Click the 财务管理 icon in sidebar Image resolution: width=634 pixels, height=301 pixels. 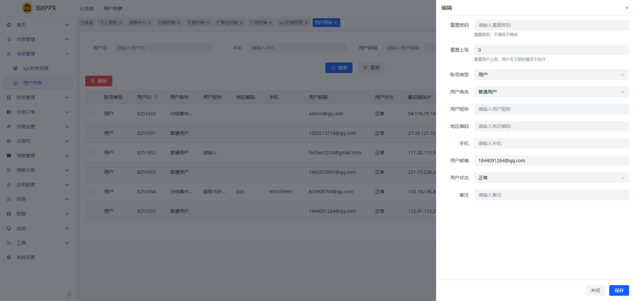pos(9,97)
